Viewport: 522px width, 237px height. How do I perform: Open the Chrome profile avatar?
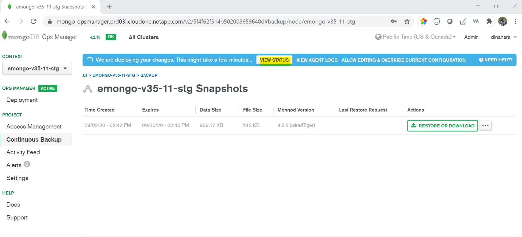503,21
